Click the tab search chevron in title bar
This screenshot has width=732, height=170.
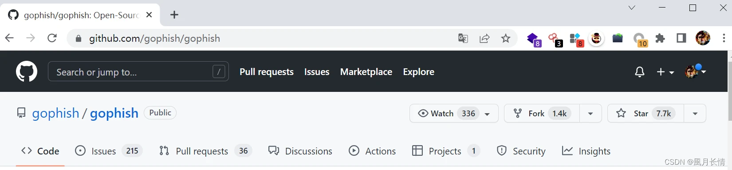[x=632, y=8]
